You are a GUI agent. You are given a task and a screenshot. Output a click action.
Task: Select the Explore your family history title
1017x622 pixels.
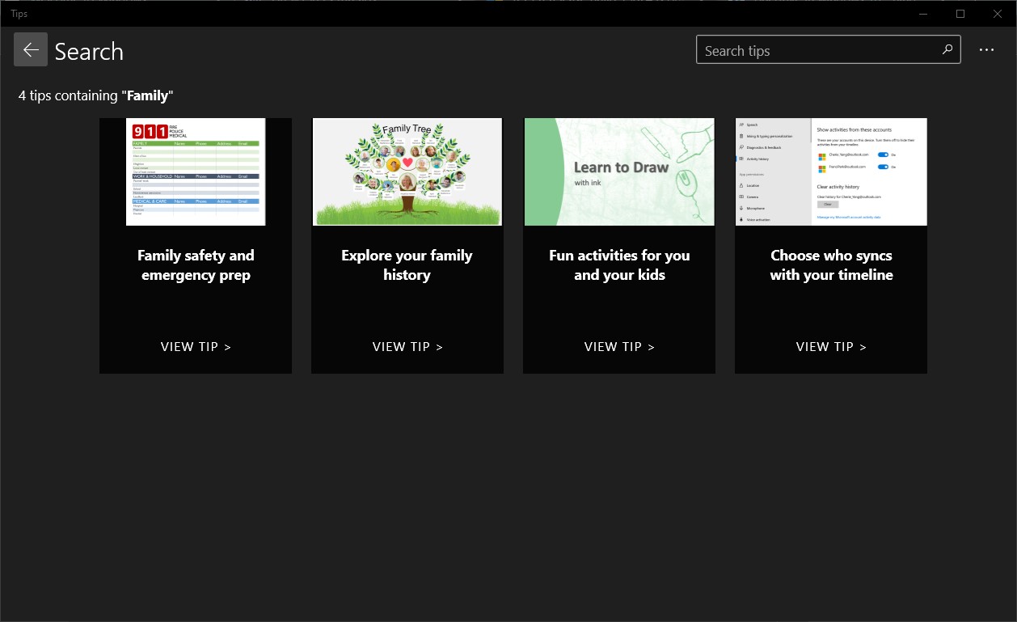point(407,265)
